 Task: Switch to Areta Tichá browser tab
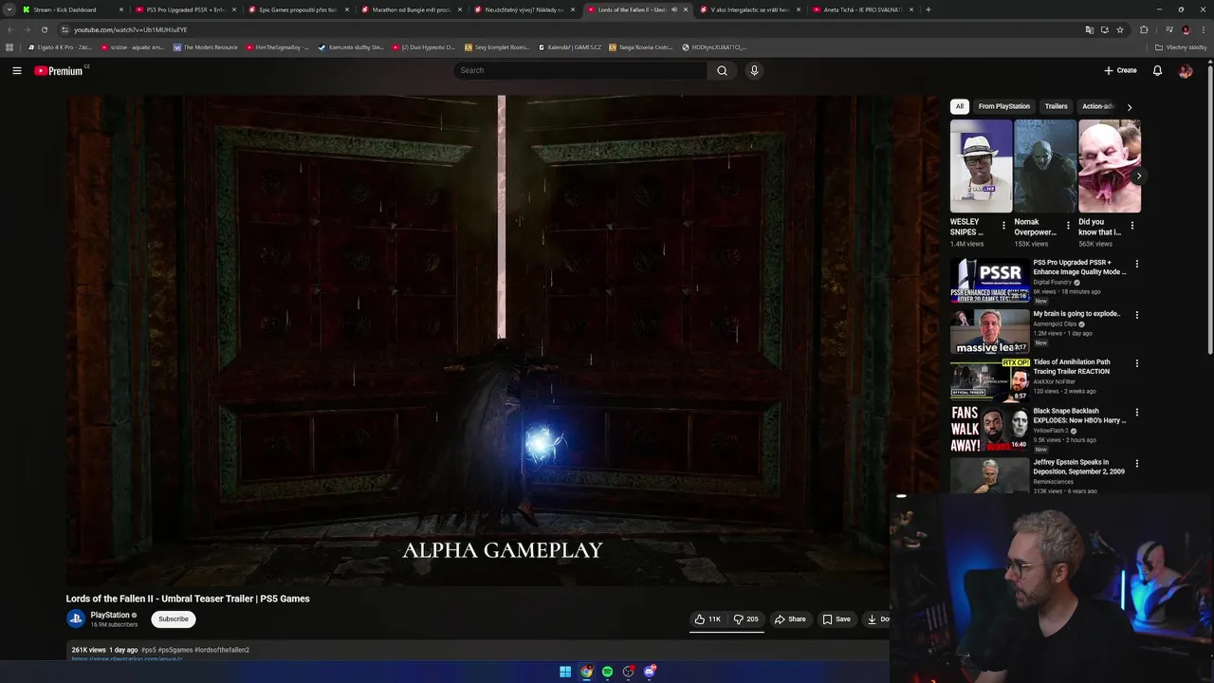click(x=861, y=9)
